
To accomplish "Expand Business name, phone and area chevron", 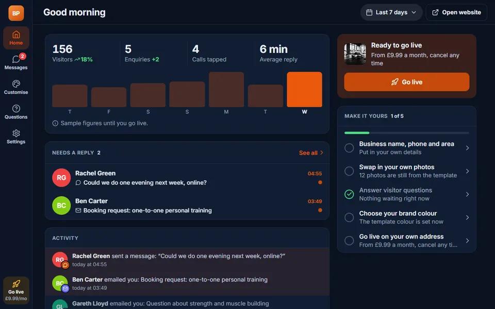I will pyautogui.click(x=468, y=148).
